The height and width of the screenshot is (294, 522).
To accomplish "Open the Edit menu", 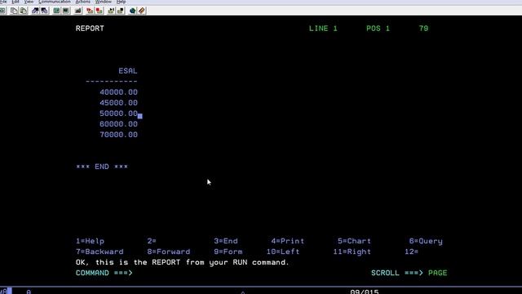I will click(x=15, y=2).
